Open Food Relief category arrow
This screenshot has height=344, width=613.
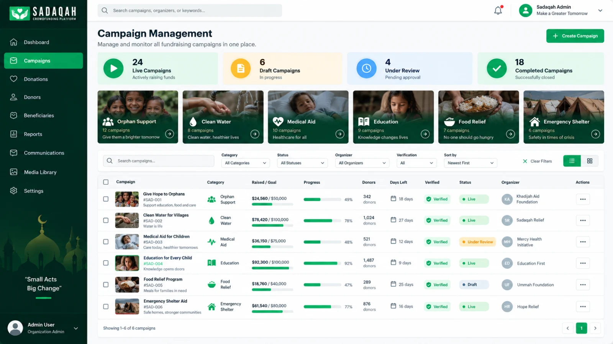coord(510,134)
